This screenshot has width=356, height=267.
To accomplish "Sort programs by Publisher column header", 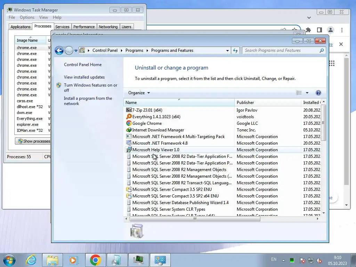I will click(267, 103).
